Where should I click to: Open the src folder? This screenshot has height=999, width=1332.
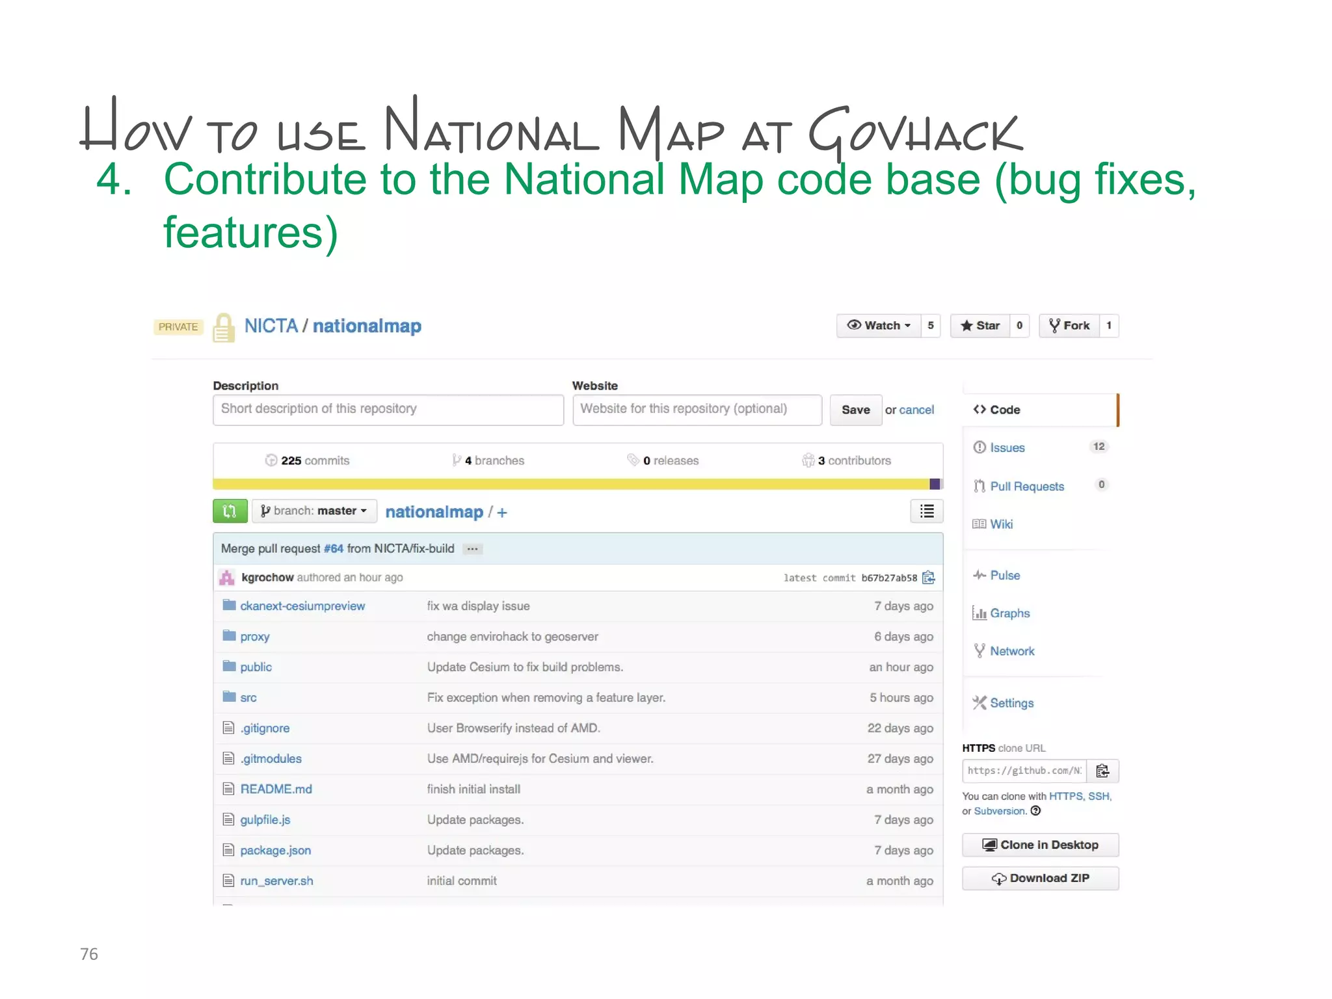(x=248, y=698)
